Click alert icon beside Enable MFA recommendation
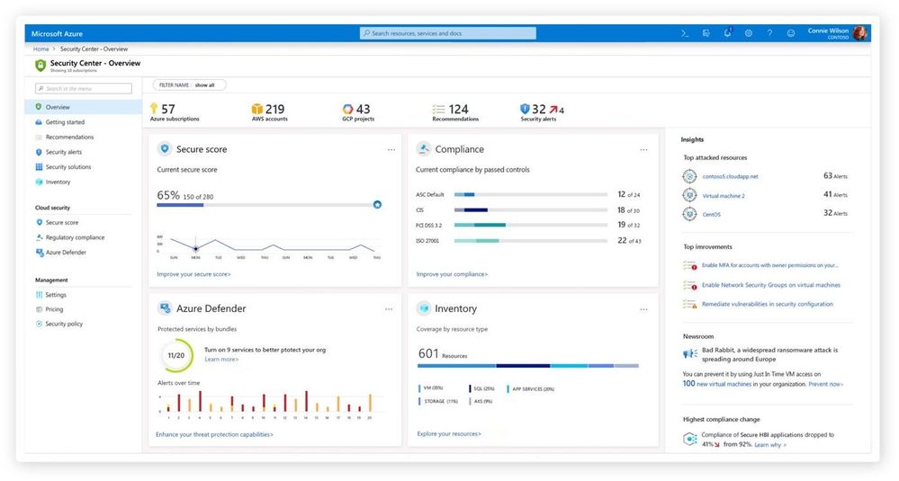Screen dimensions: 899x481 click(x=689, y=266)
